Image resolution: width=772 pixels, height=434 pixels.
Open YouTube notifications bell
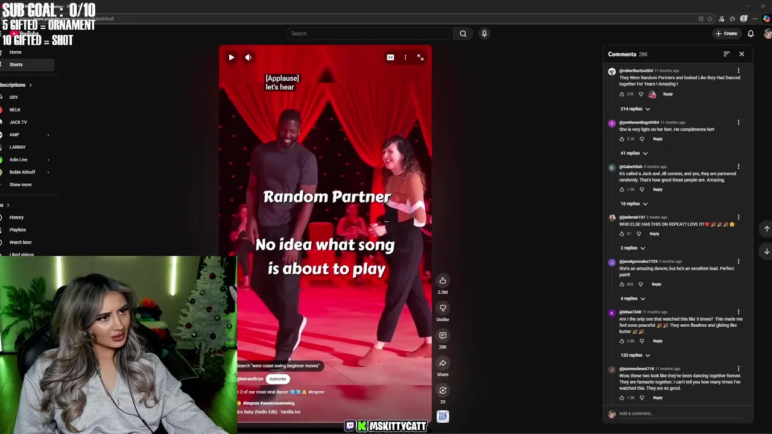point(751,34)
